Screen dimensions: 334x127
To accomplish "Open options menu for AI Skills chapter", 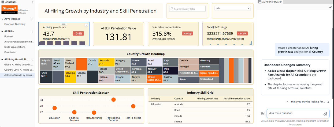I will [x=32, y=32].
